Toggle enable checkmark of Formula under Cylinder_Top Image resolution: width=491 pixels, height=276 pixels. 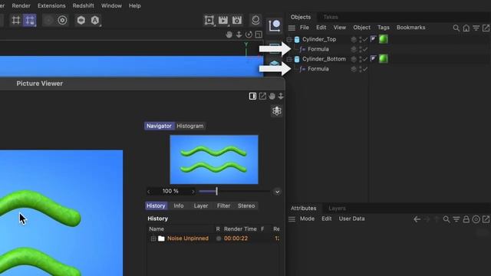365,49
